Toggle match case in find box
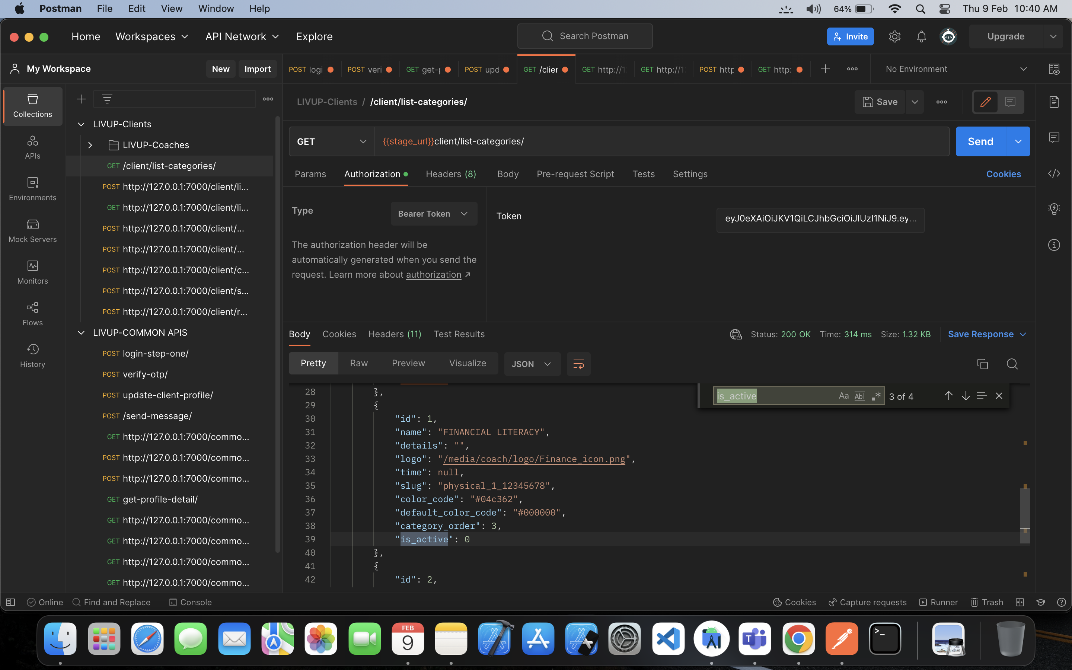The height and width of the screenshot is (670, 1072). point(843,396)
